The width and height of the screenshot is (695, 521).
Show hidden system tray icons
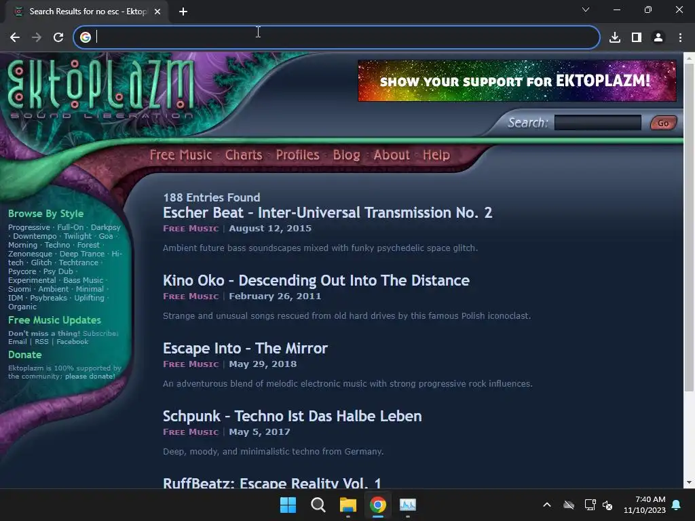[x=547, y=505]
